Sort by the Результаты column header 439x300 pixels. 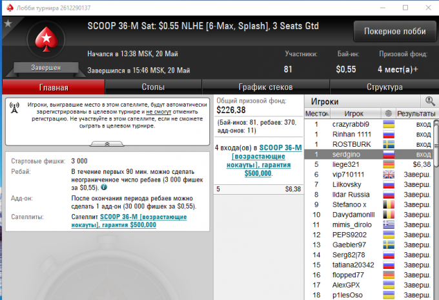click(x=416, y=114)
